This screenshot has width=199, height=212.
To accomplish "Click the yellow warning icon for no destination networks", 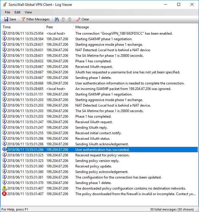I will pos(4,188).
